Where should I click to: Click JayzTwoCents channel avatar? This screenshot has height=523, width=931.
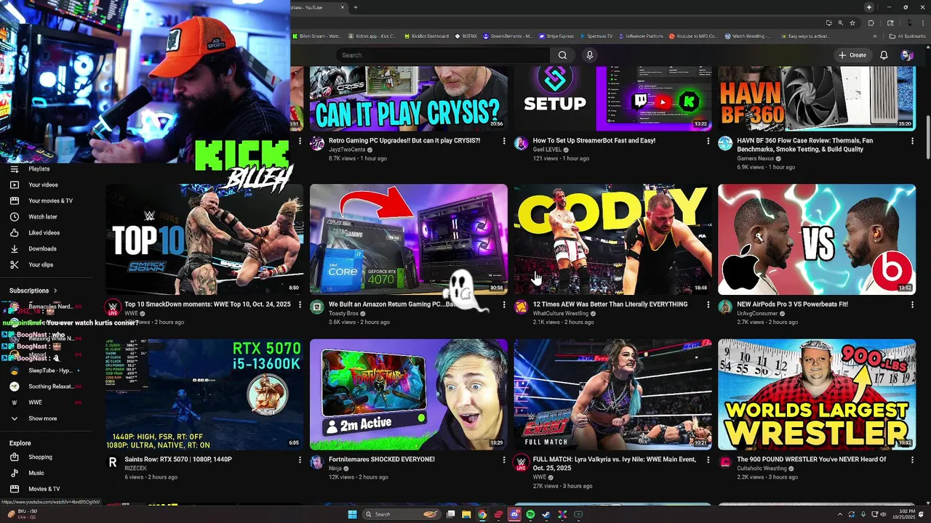click(x=317, y=144)
